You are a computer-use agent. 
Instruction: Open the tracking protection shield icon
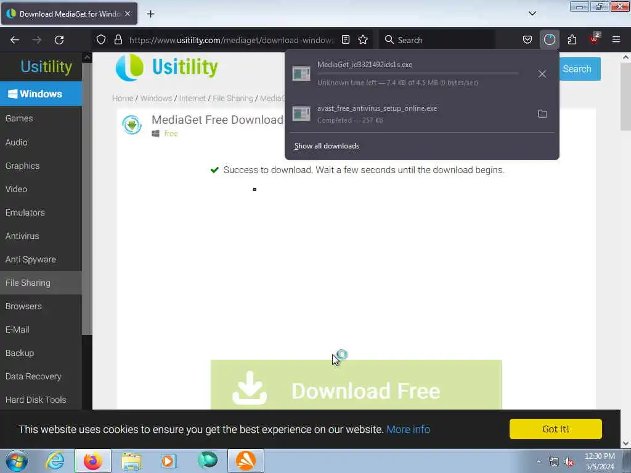click(x=101, y=39)
